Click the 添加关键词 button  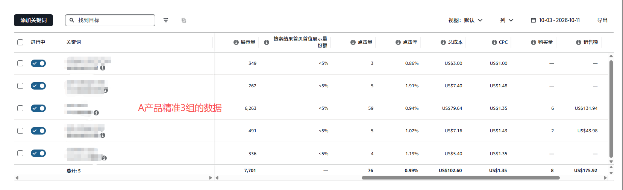(x=33, y=20)
